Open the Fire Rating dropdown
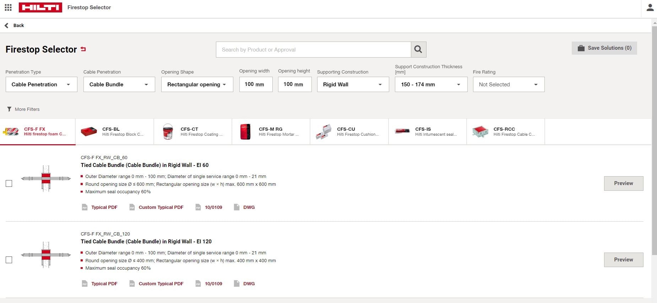The image size is (657, 303). point(508,85)
